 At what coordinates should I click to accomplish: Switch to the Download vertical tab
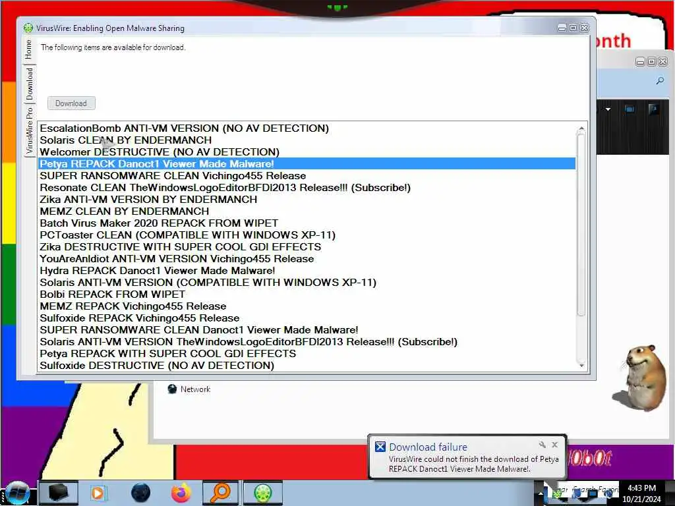(x=29, y=84)
